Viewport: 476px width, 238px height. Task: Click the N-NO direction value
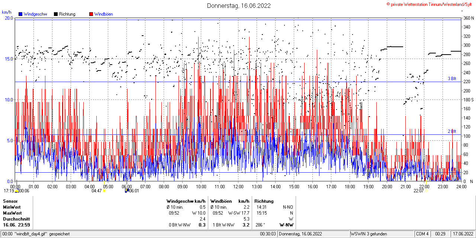pyautogui.click(x=288, y=207)
